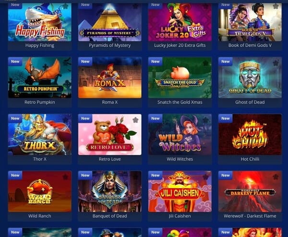Open the Hot Chilli game thumbnail
This screenshot has width=288, height=237.
pos(250,134)
